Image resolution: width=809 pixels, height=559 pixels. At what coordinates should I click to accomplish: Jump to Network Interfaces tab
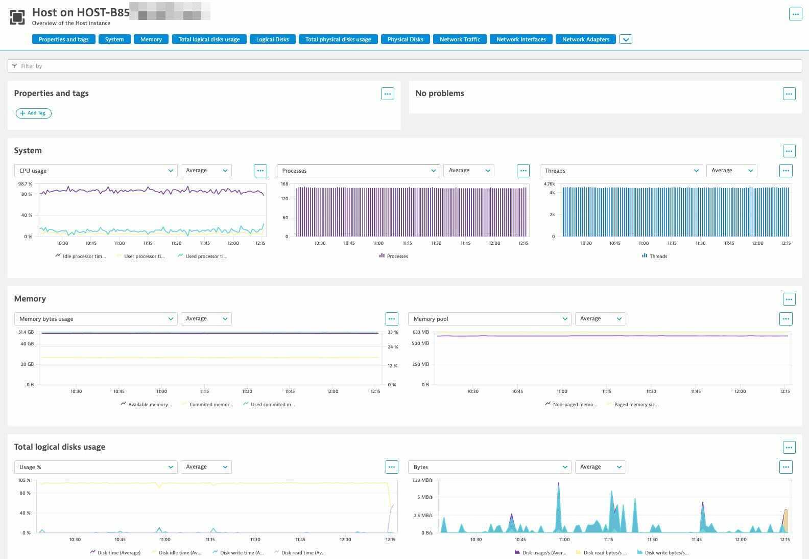click(521, 39)
